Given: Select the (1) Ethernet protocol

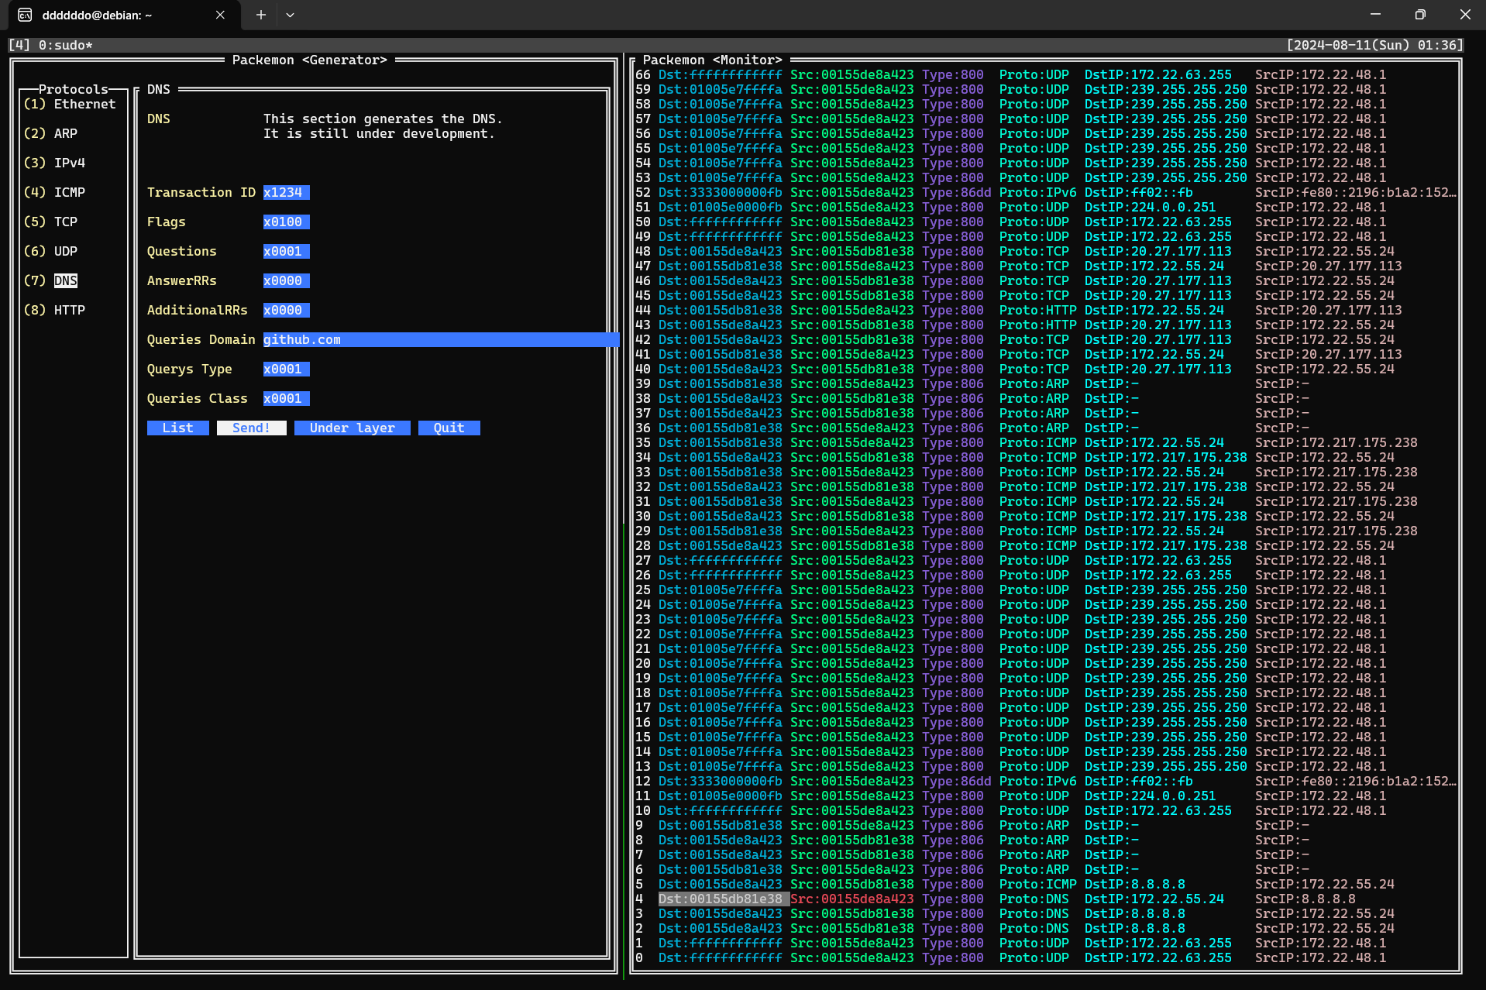Looking at the screenshot, I should [x=70, y=104].
